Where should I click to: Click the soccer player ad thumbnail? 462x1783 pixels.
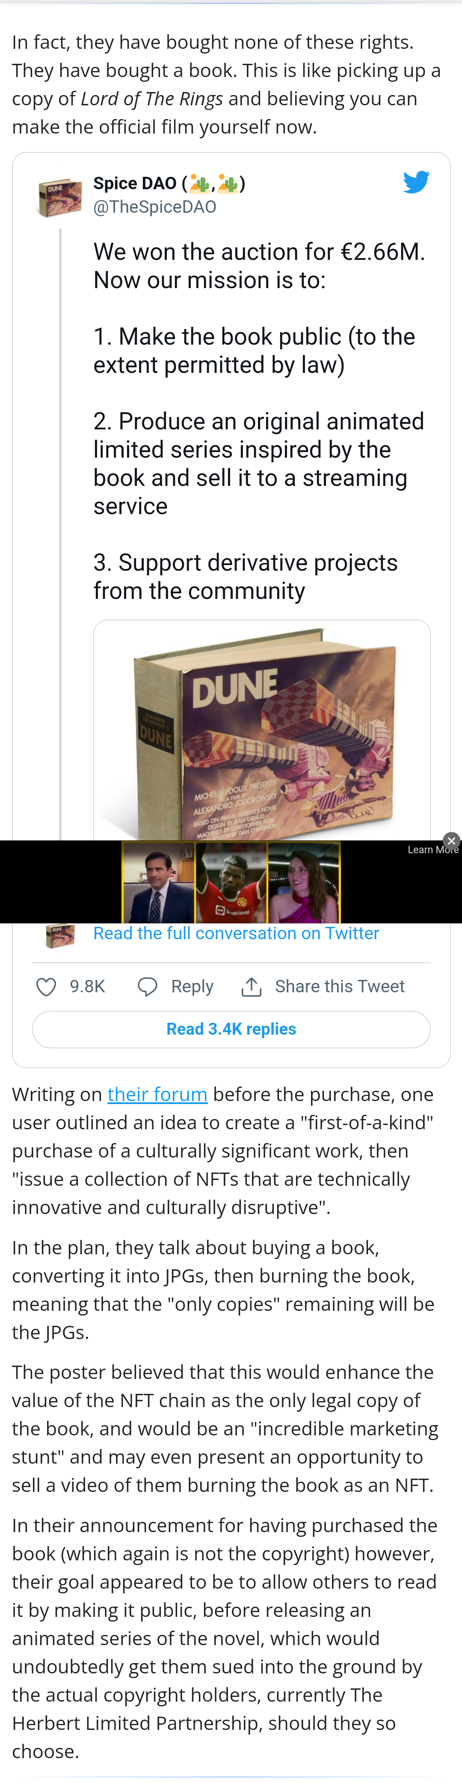point(231,882)
